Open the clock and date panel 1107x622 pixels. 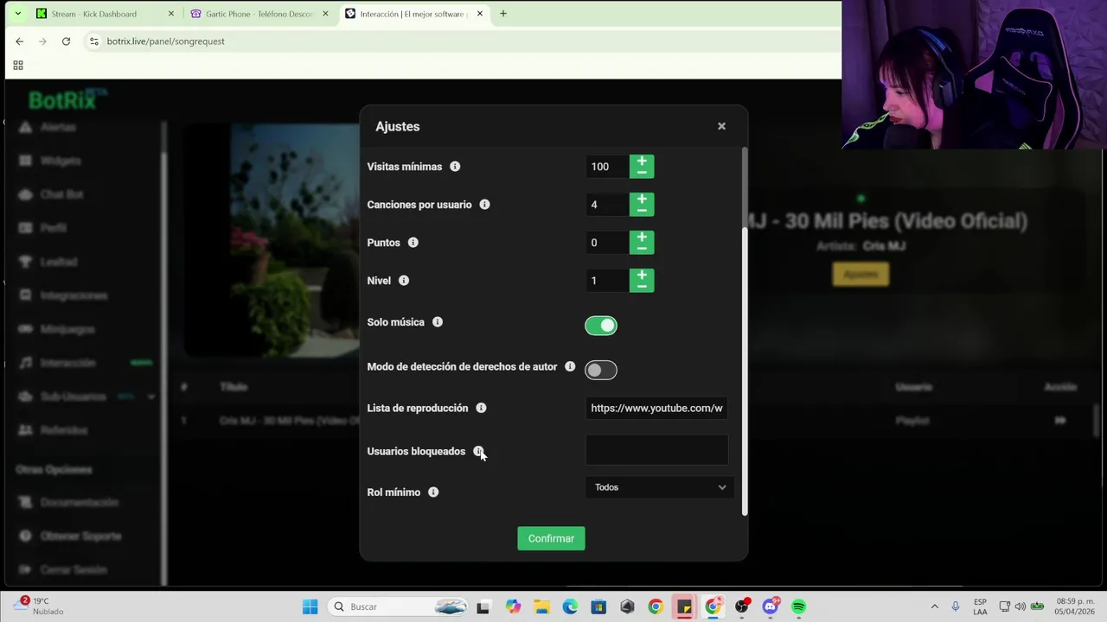pyautogui.click(x=1077, y=606)
